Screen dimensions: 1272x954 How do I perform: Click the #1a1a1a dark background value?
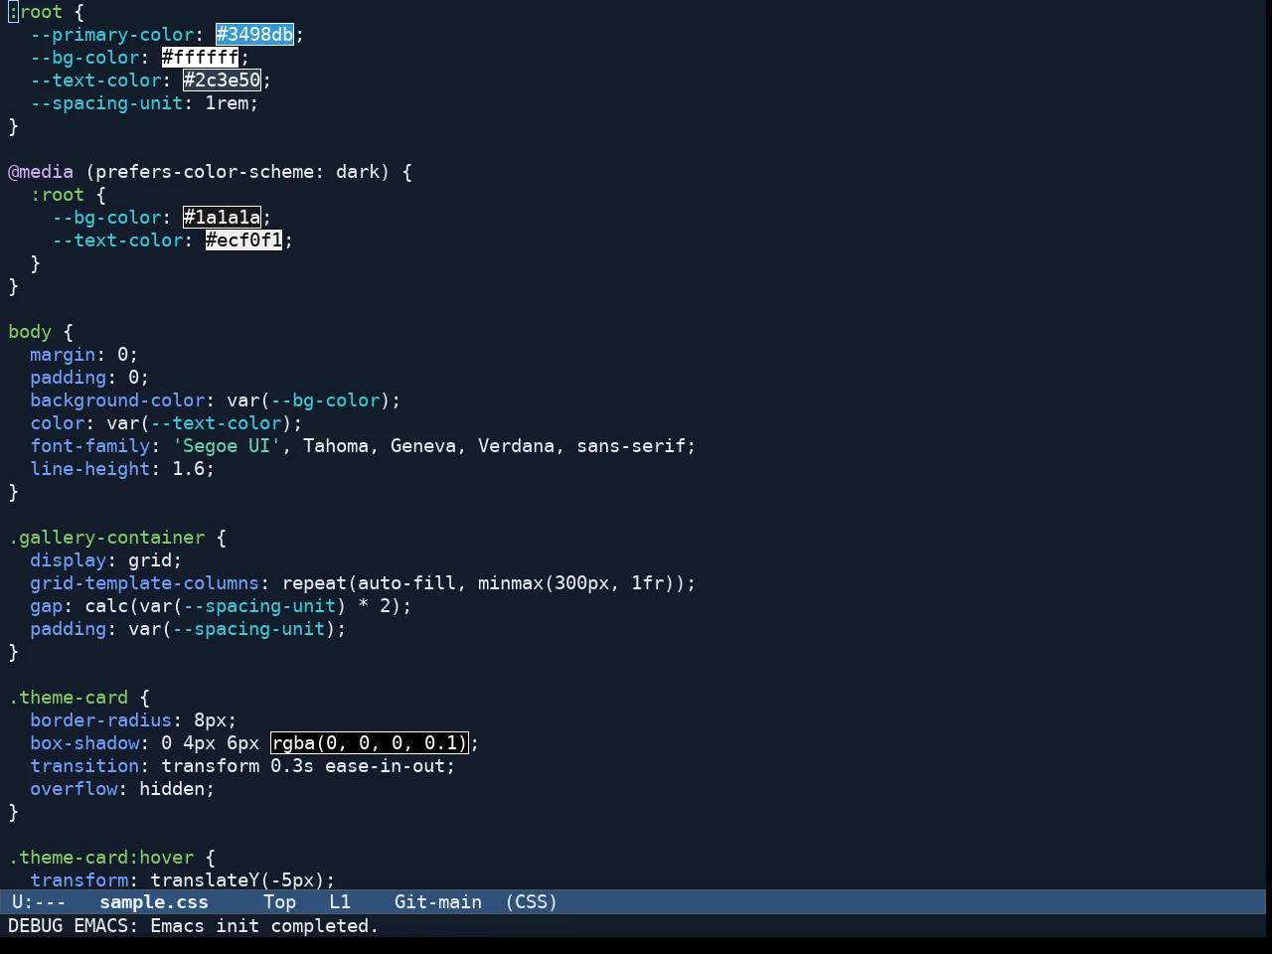[222, 218]
